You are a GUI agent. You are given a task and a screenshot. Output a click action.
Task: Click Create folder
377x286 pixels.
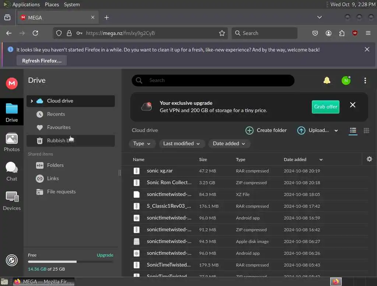266,131
